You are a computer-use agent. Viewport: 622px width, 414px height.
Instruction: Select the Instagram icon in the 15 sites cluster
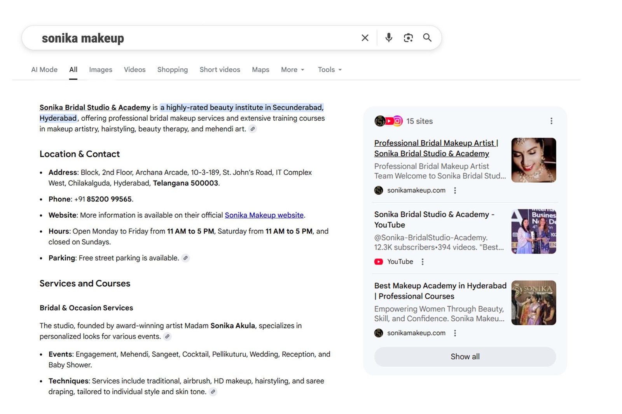click(x=397, y=121)
